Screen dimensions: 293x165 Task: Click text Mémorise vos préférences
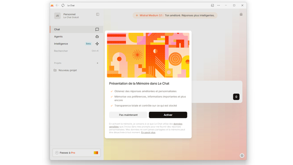tap(150, 98)
